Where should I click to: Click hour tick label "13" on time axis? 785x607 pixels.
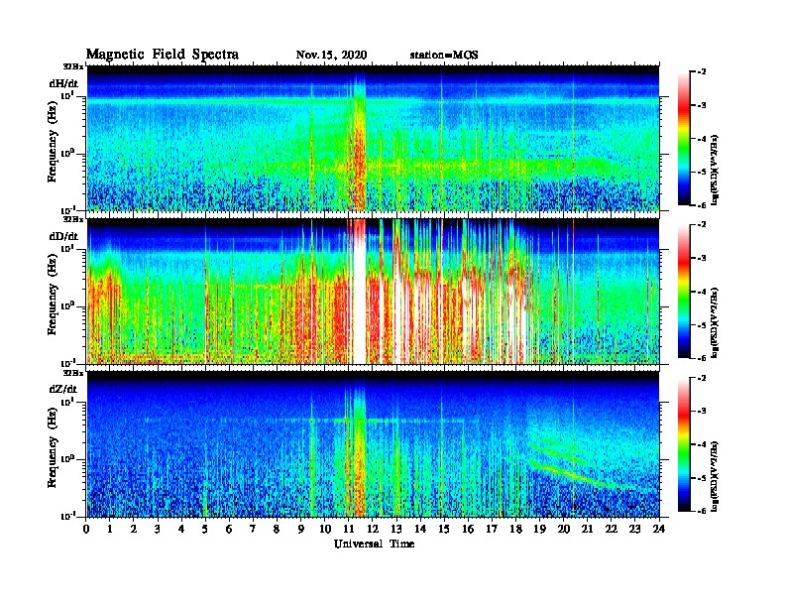pos(396,529)
